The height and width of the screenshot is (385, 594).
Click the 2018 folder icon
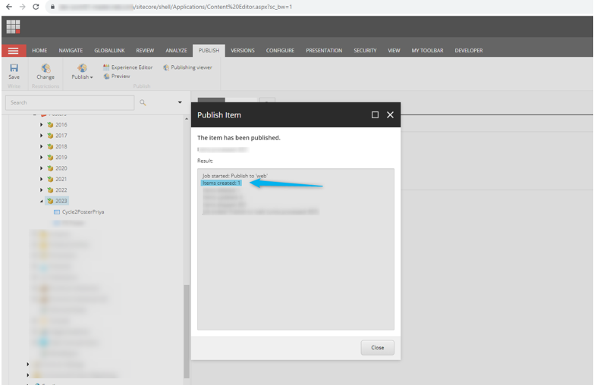point(50,146)
